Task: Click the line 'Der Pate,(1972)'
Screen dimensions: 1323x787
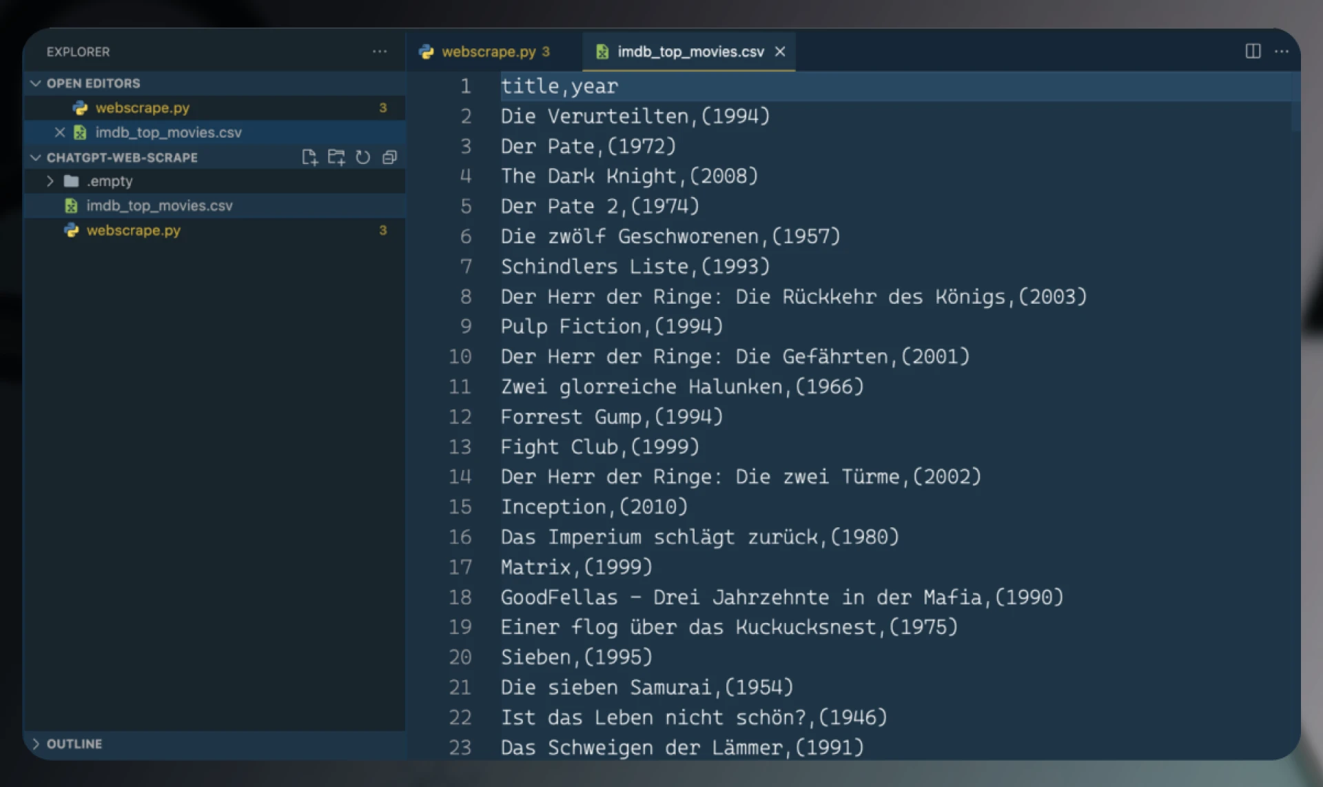Action: point(588,146)
